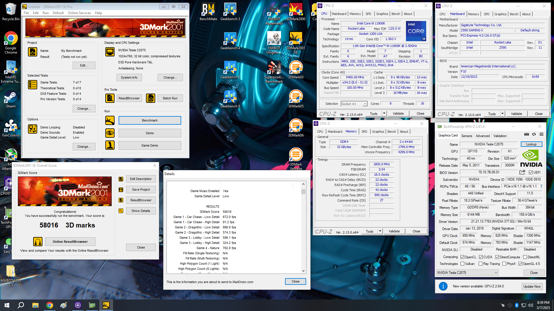The width and height of the screenshot is (554, 311).
Task: Expand Socket #1 selection dropdown in CPU-Z
Action: pos(365,104)
